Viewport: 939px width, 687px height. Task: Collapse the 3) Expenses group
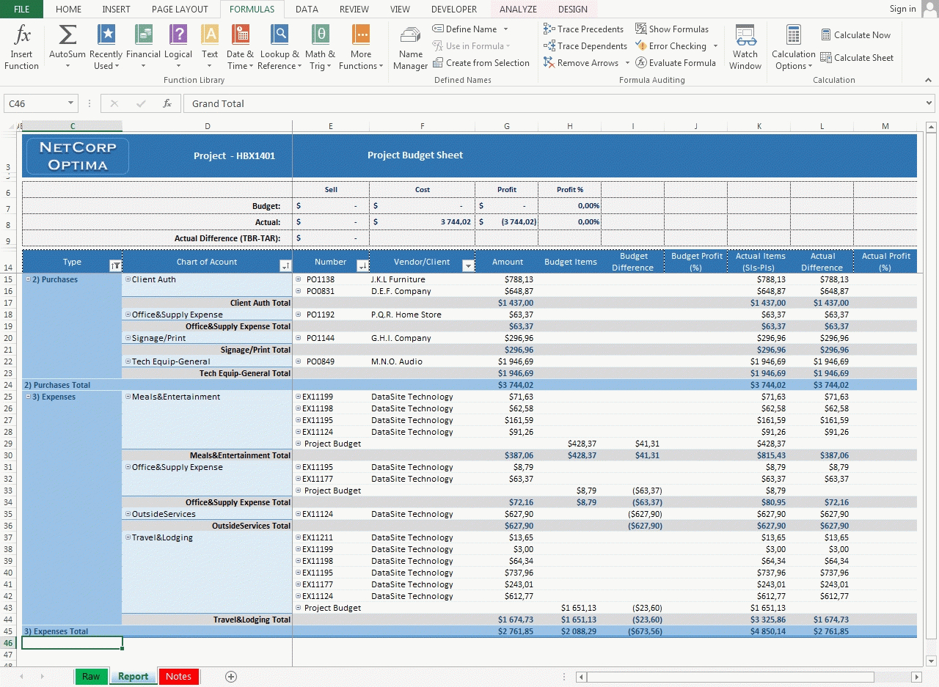[28, 397]
